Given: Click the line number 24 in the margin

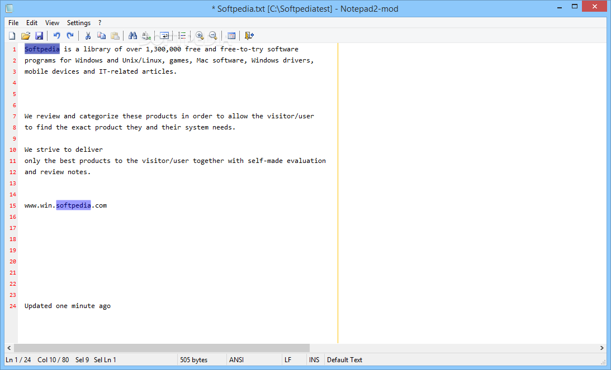Looking at the screenshot, I should pos(13,306).
